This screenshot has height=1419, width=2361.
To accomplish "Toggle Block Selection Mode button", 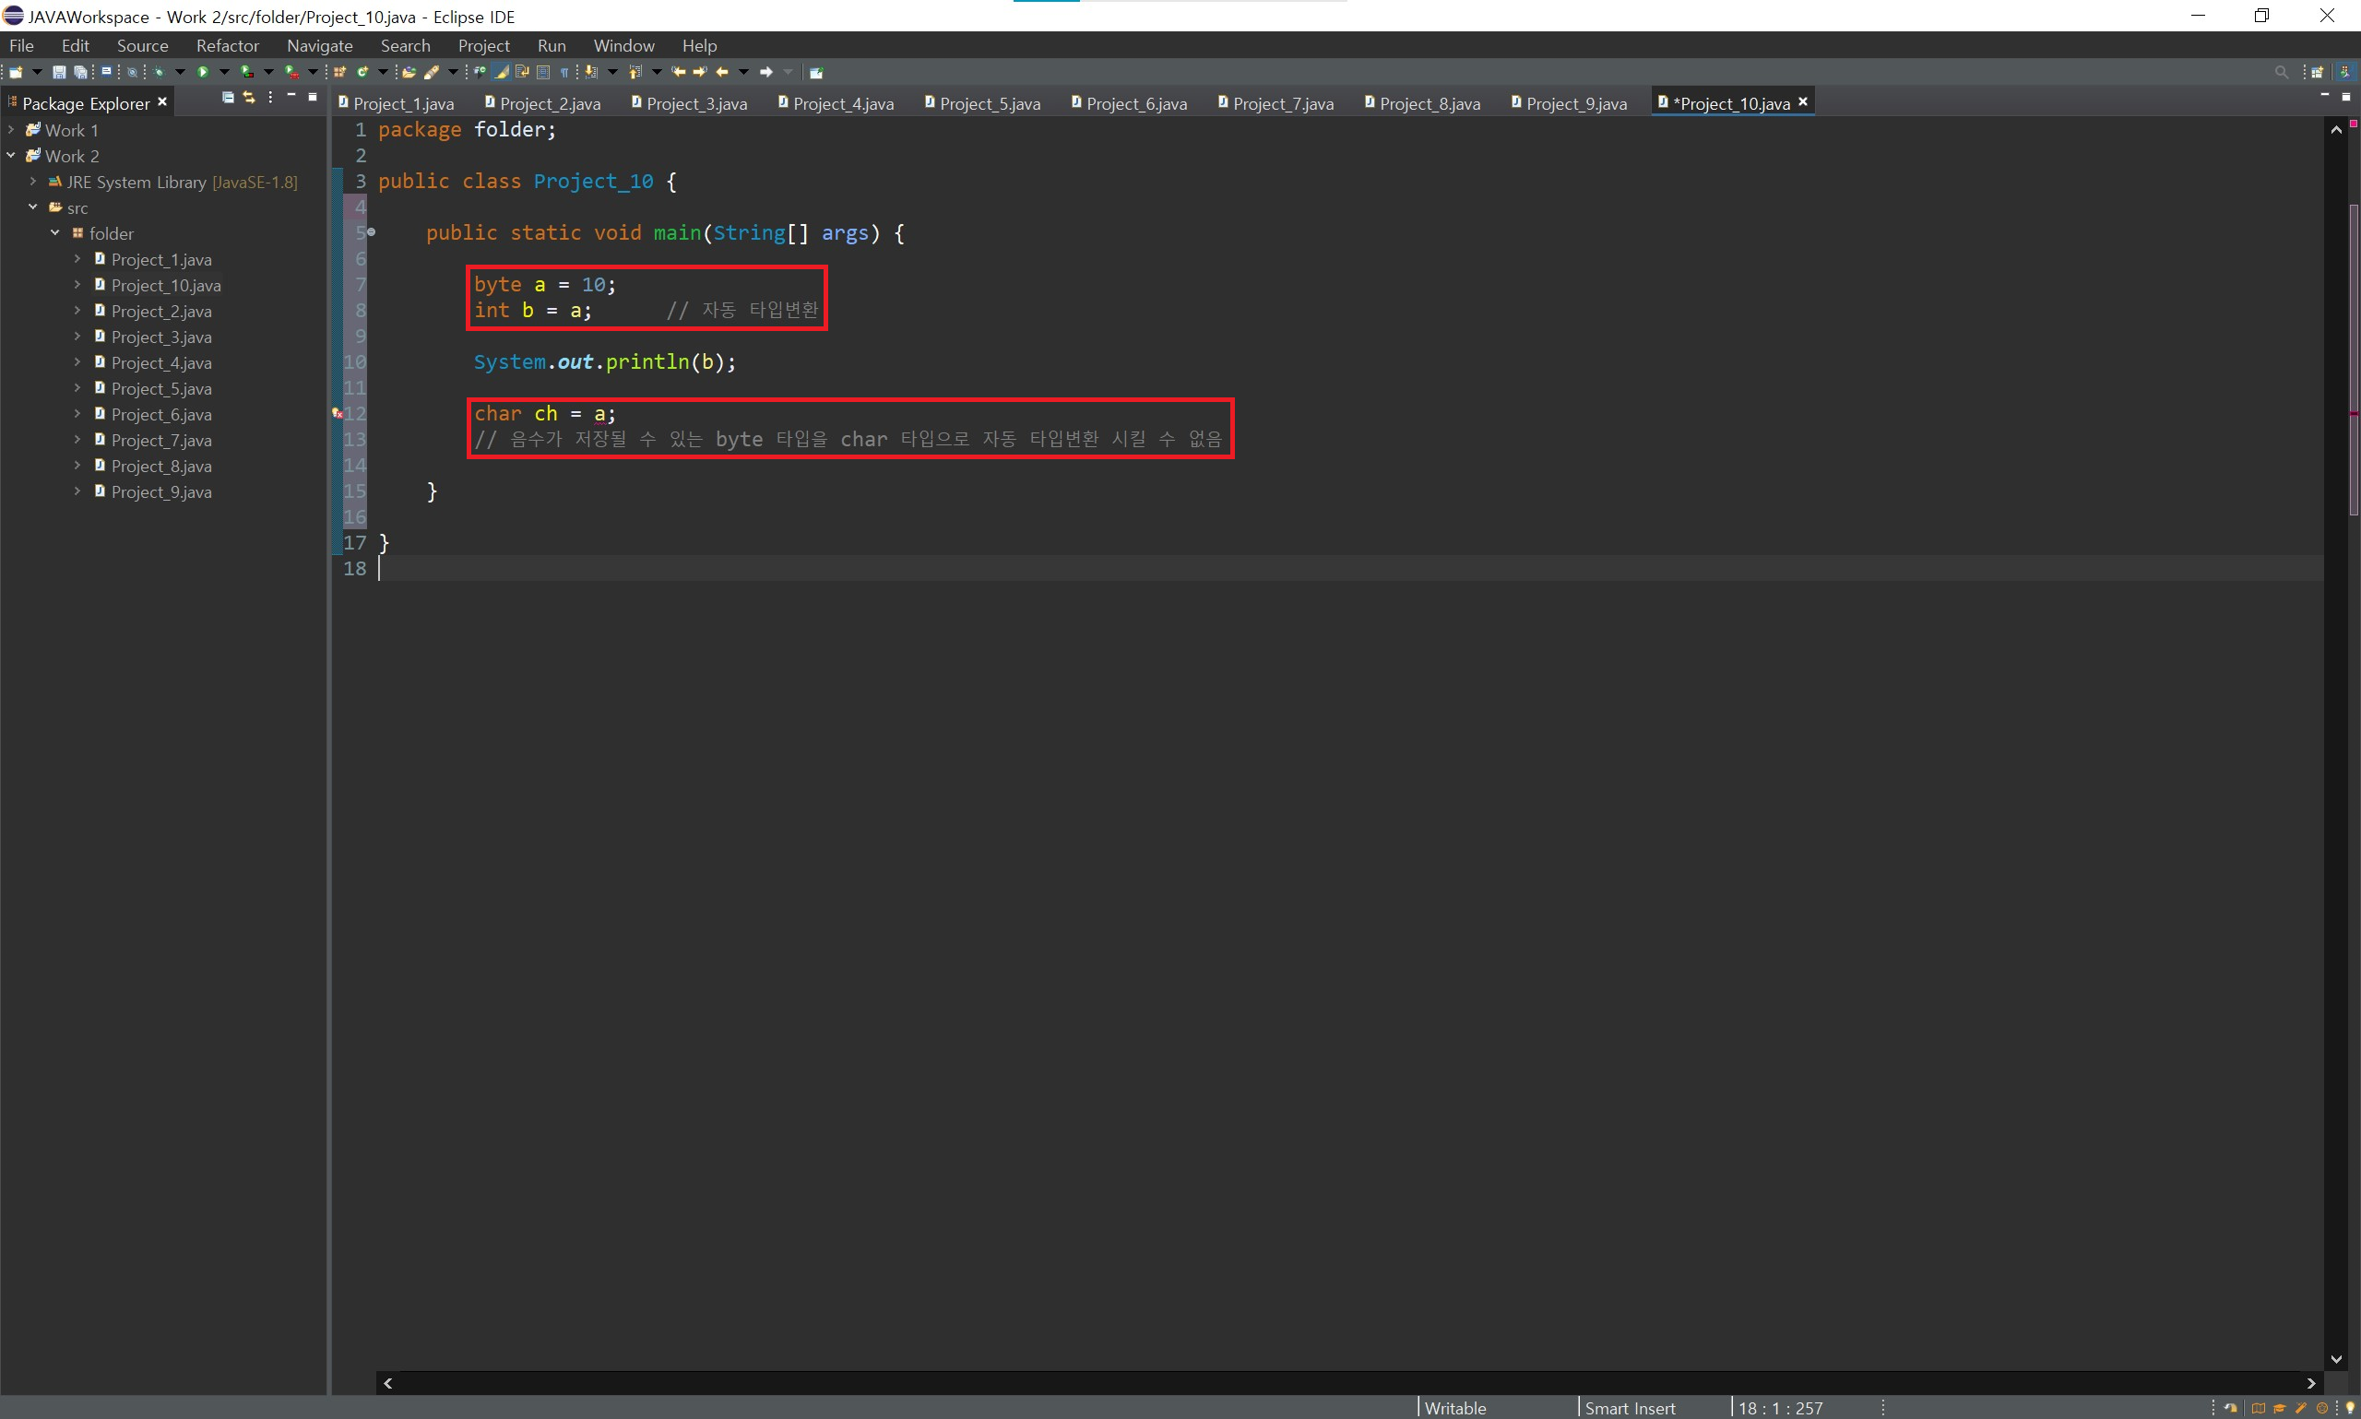I will click(x=543, y=72).
